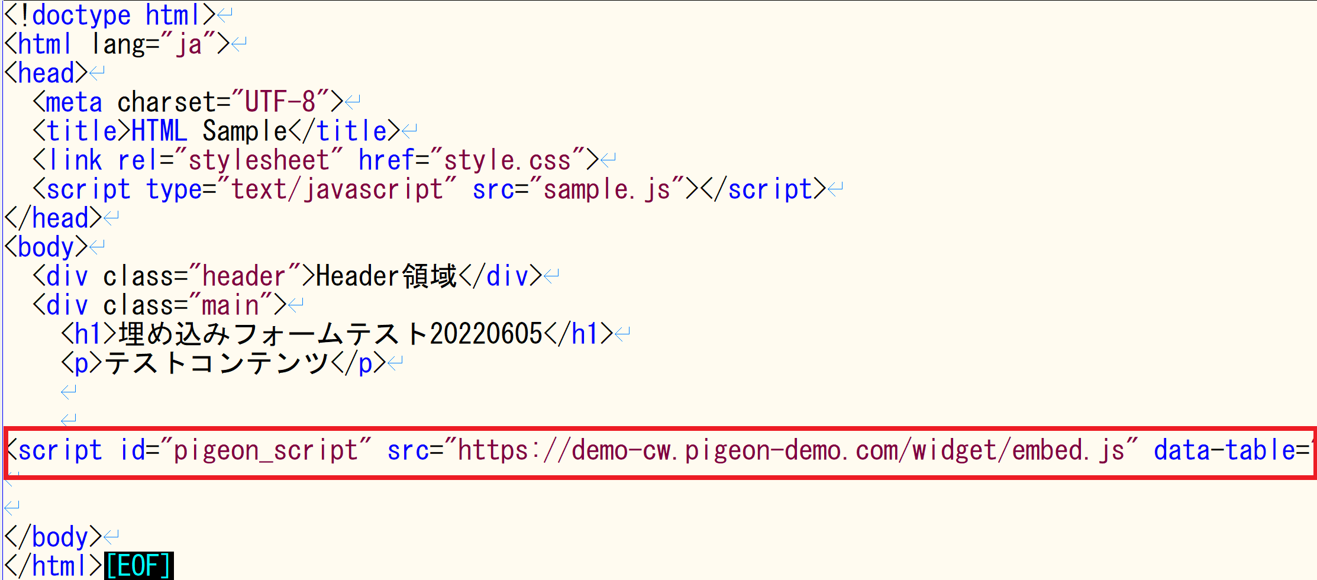
Task: Click the title text HTML Sample
Action: tap(207, 131)
